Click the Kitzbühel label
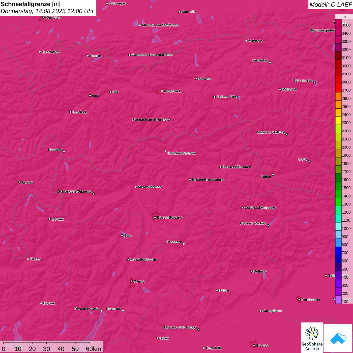 click(x=260, y=60)
